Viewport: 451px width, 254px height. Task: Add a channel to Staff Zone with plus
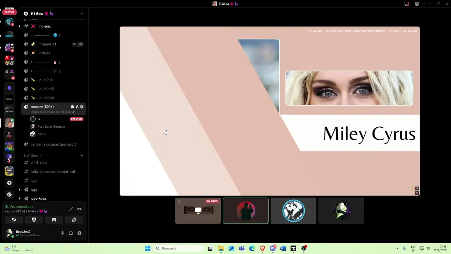point(82,155)
